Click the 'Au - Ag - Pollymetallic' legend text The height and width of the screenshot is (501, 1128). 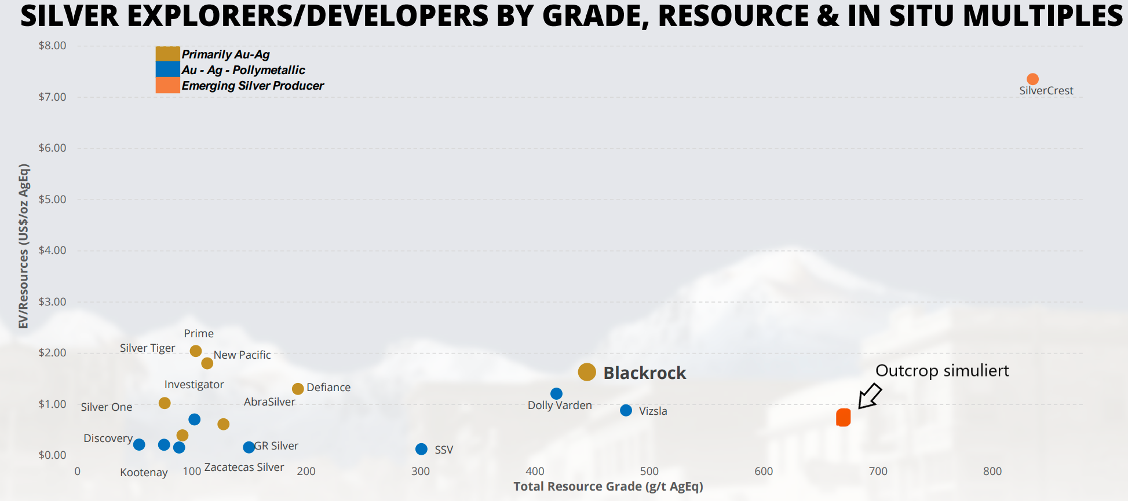pos(243,70)
